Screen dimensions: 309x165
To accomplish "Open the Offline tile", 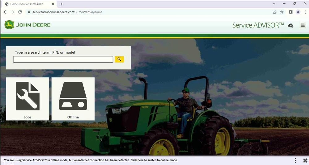I will click(73, 99).
